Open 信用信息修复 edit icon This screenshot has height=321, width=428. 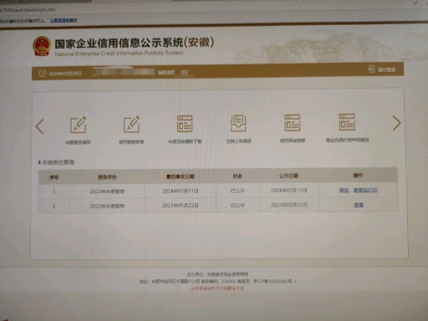(131, 125)
